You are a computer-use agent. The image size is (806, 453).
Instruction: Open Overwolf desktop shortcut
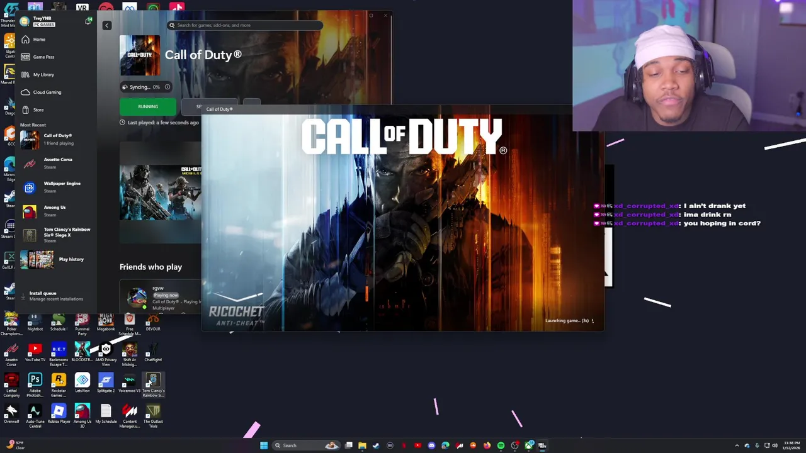[11, 414]
